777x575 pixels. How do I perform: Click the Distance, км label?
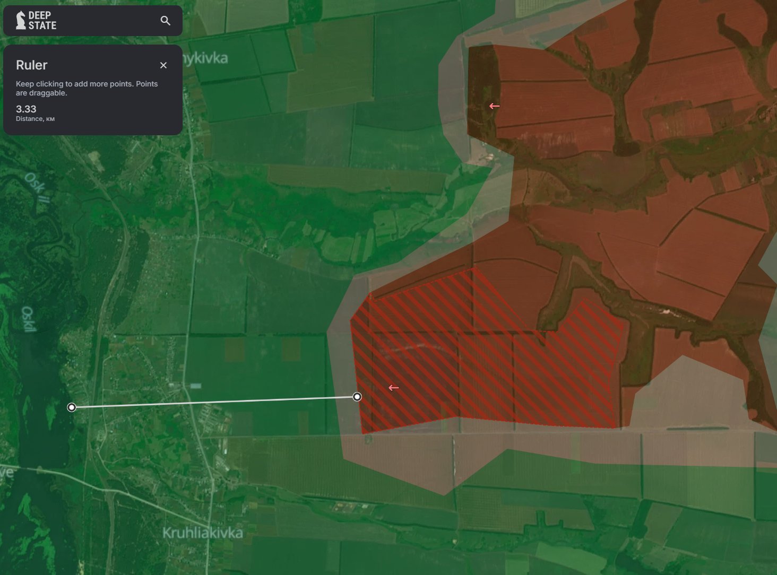tap(35, 119)
